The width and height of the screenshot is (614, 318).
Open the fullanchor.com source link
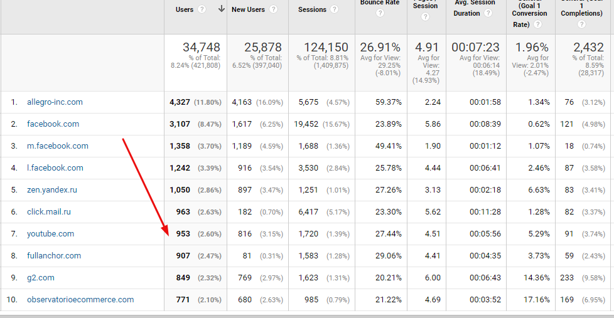click(54, 255)
